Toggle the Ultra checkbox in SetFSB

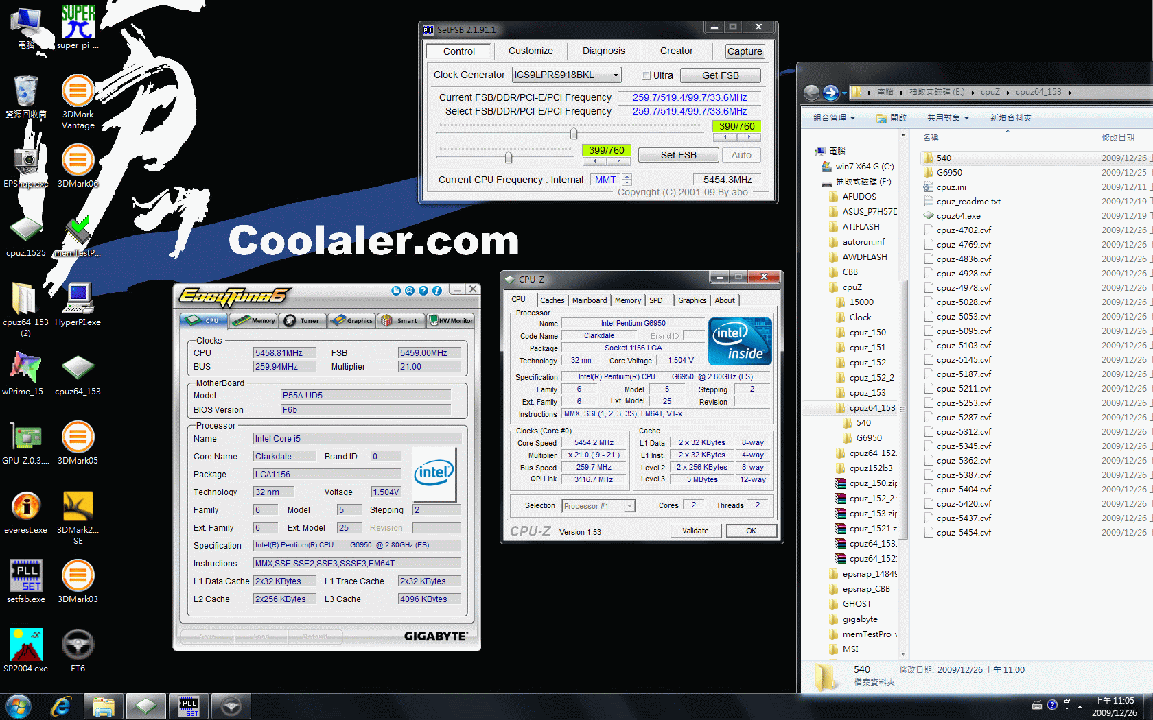pyautogui.click(x=646, y=75)
